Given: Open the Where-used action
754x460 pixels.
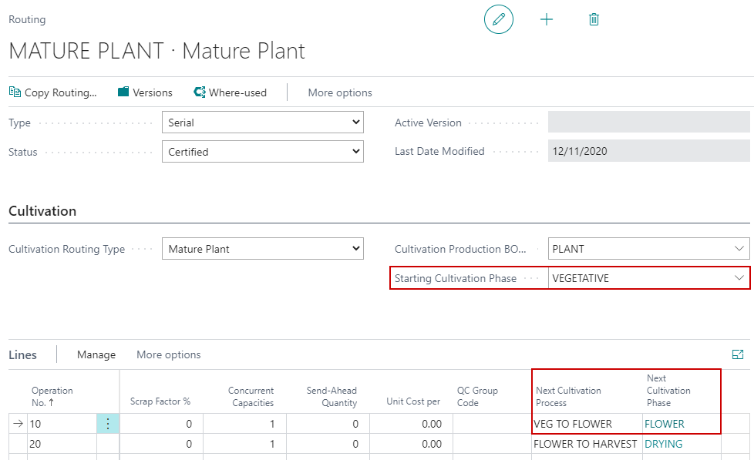Looking at the screenshot, I should coord(230,92).
